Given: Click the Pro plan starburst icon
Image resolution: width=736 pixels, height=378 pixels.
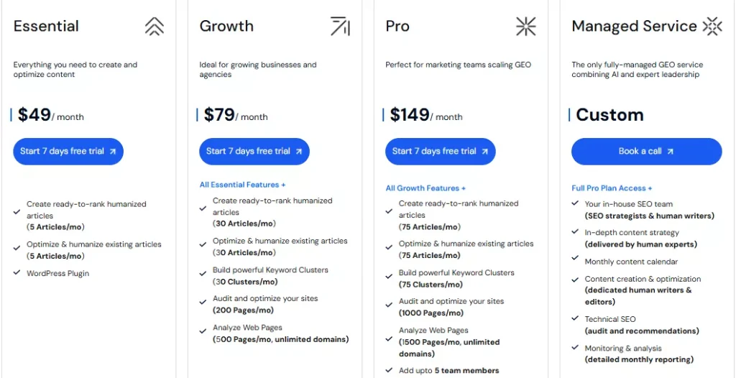Looking at the screenshot, I should pos(526,27).
